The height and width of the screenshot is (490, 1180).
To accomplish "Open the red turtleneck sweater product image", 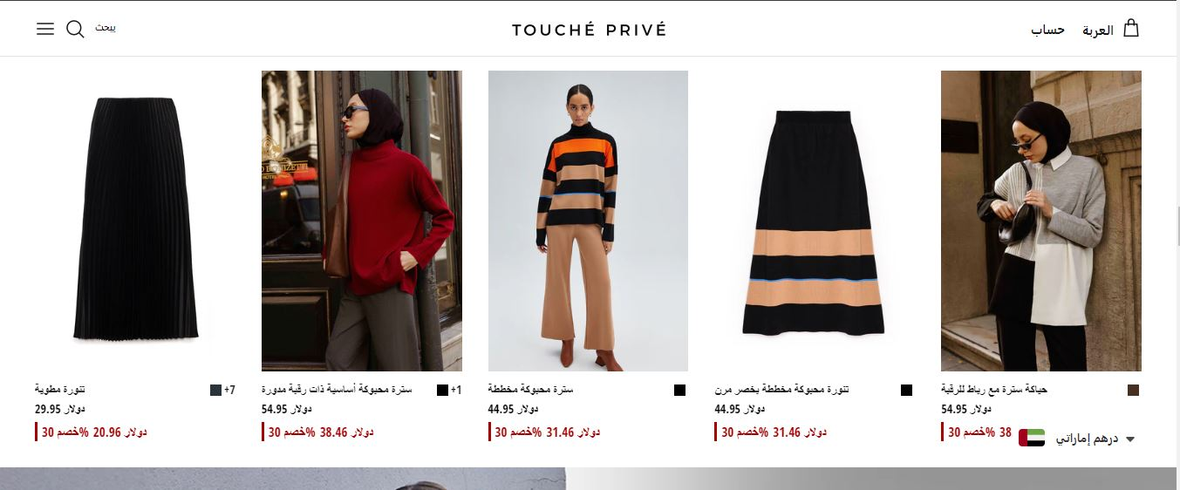I will 362,221.
